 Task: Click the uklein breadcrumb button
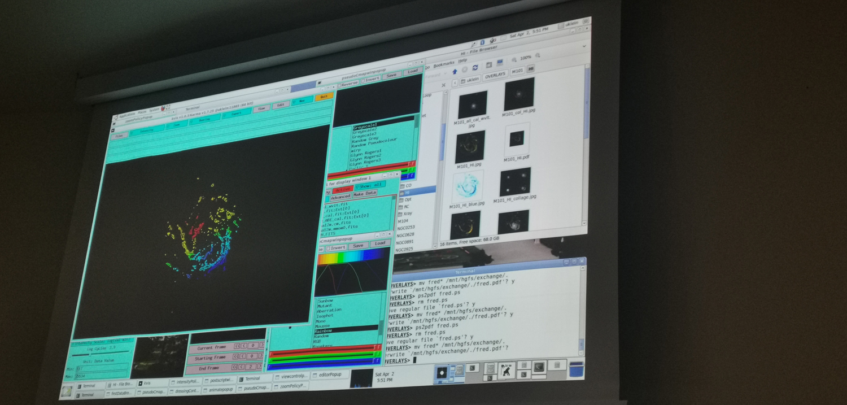pos(470,80)
